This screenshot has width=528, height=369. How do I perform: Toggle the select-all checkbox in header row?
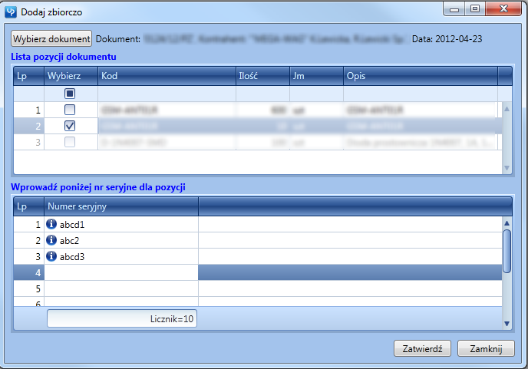(70, 94)
